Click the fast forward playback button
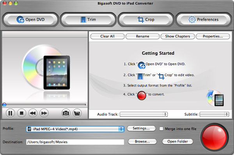The width and height of the screenshot is (234, 155). coord(44,113)
